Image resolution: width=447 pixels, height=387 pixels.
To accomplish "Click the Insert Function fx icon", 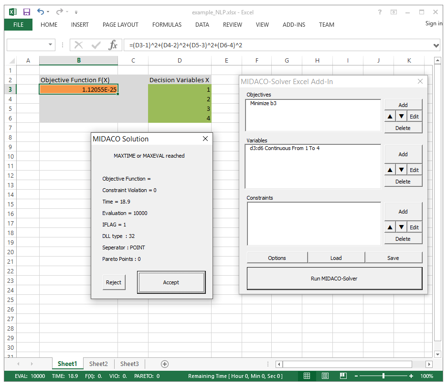I will (x=113, y=45).
